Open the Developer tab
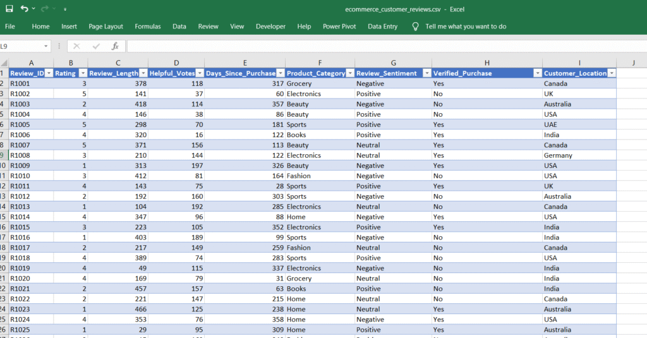This screenshot has width=647, height=338. (x=270, y=27)
